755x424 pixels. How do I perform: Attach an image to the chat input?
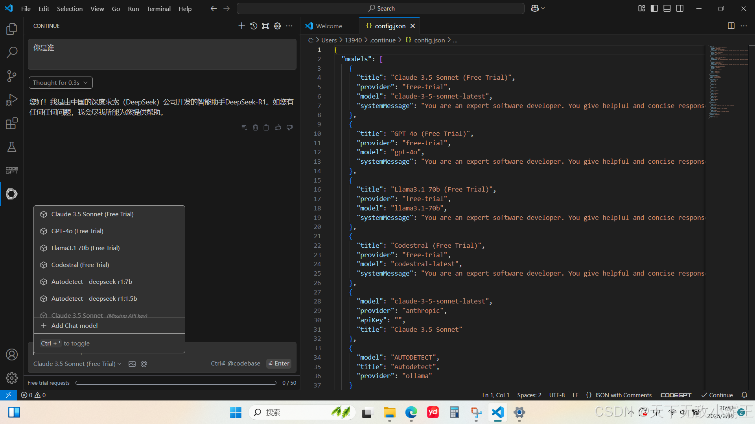coord(132,364)
